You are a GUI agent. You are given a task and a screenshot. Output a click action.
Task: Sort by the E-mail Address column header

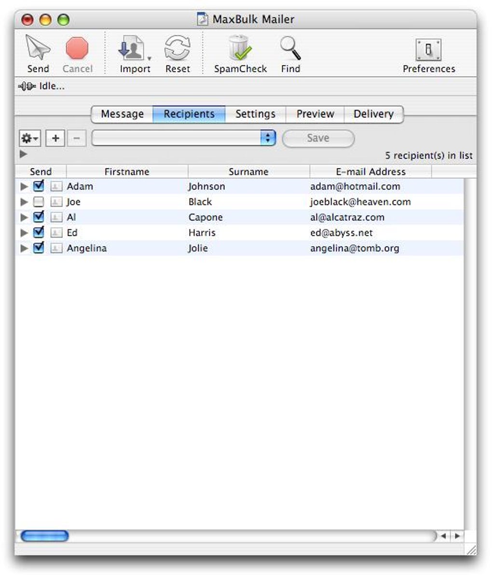pos(371,171)
